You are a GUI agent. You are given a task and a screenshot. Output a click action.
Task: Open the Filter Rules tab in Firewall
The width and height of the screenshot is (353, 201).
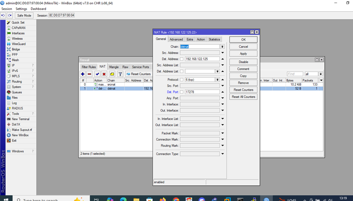pyautogui.click(x=89, y=67)
